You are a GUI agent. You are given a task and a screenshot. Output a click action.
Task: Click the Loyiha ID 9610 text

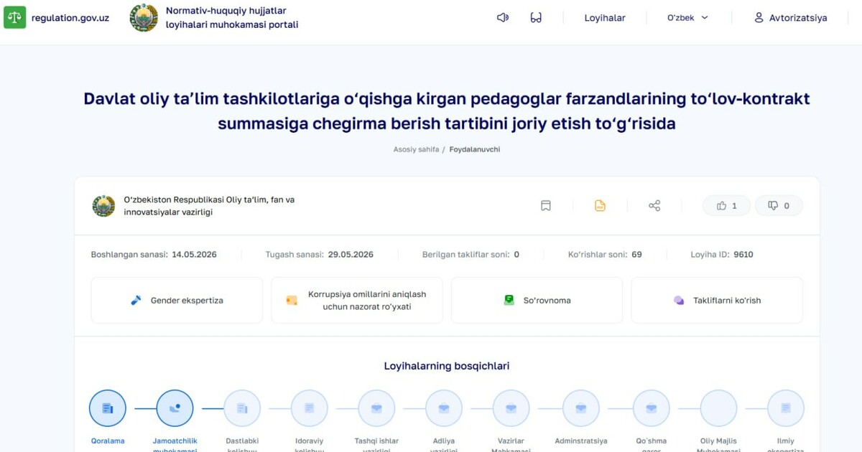click(x=722, y=255)
